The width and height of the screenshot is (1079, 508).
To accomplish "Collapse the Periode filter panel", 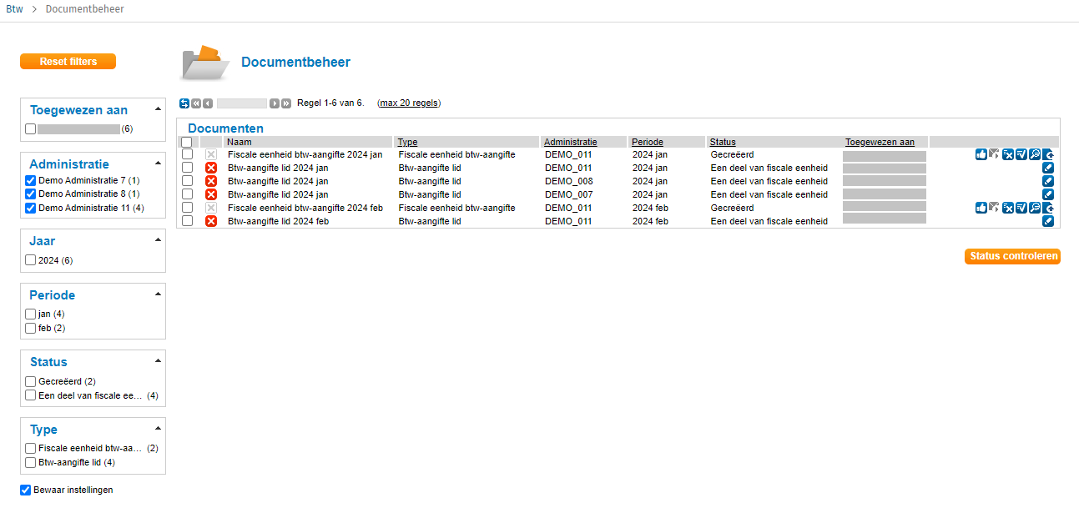I will 158,295.
